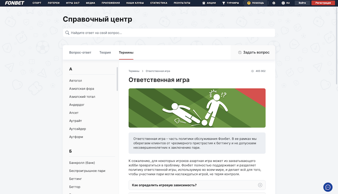The height and width of the screenshot is (194, 338).
Task: Click the page vertical scrollbar
Action: click(x=337, y=46)
